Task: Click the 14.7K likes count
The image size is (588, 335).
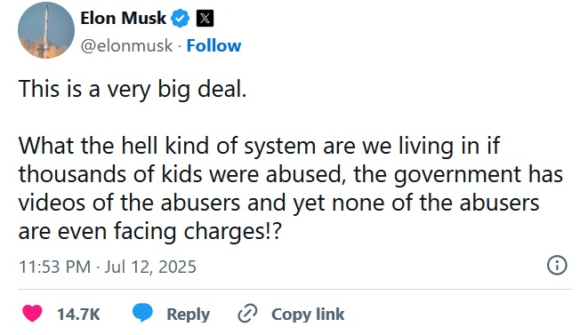Action: pos(78,315)
